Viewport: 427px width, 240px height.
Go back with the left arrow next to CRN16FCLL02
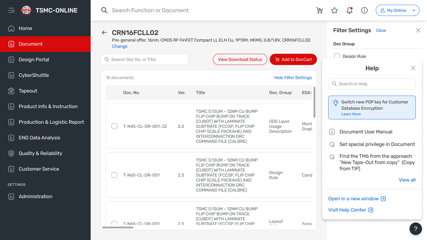pos(104,32)
